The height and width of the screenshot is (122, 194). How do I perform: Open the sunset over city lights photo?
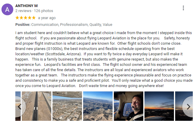(159, 106)
